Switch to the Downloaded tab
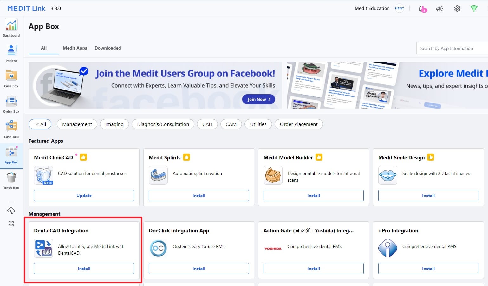The width and height of the screenshot is (488, 286). point(108,48)
